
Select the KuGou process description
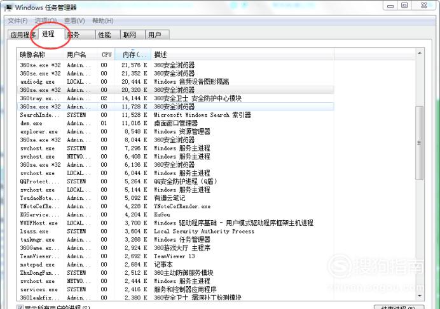point(162,215)
